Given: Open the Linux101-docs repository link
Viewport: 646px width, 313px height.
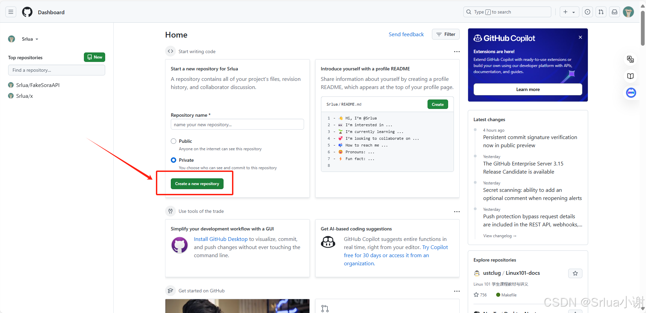Looking at the screenshot, I should [x=523, y=273].
